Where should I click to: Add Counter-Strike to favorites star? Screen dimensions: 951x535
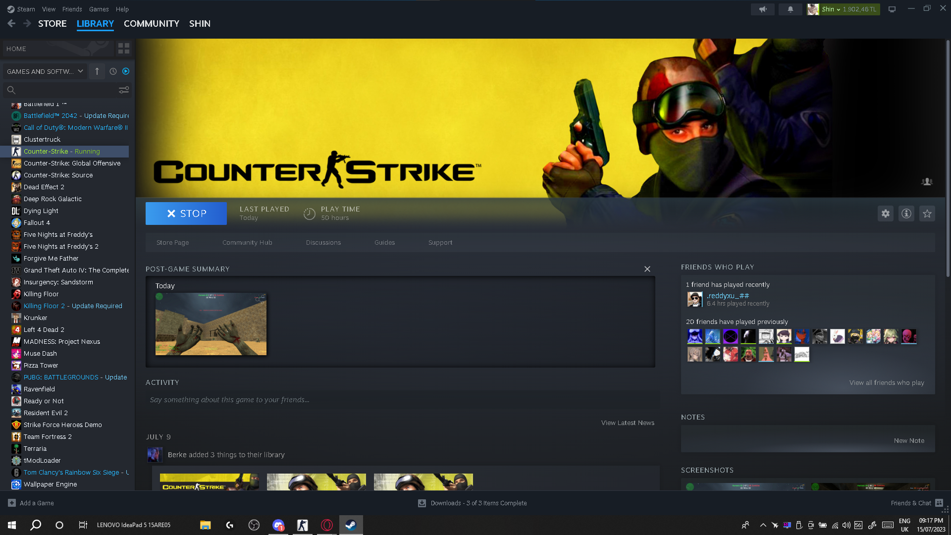(x=927, y=214)
